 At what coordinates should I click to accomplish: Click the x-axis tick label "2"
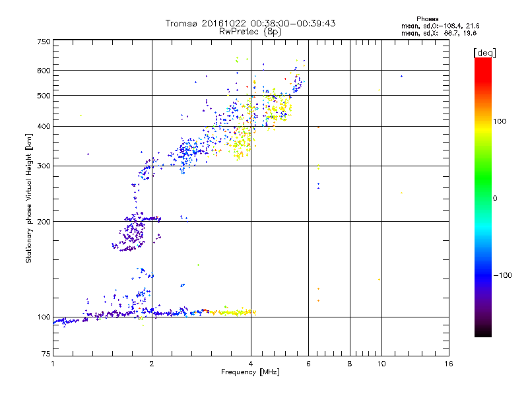pos(152,364)
